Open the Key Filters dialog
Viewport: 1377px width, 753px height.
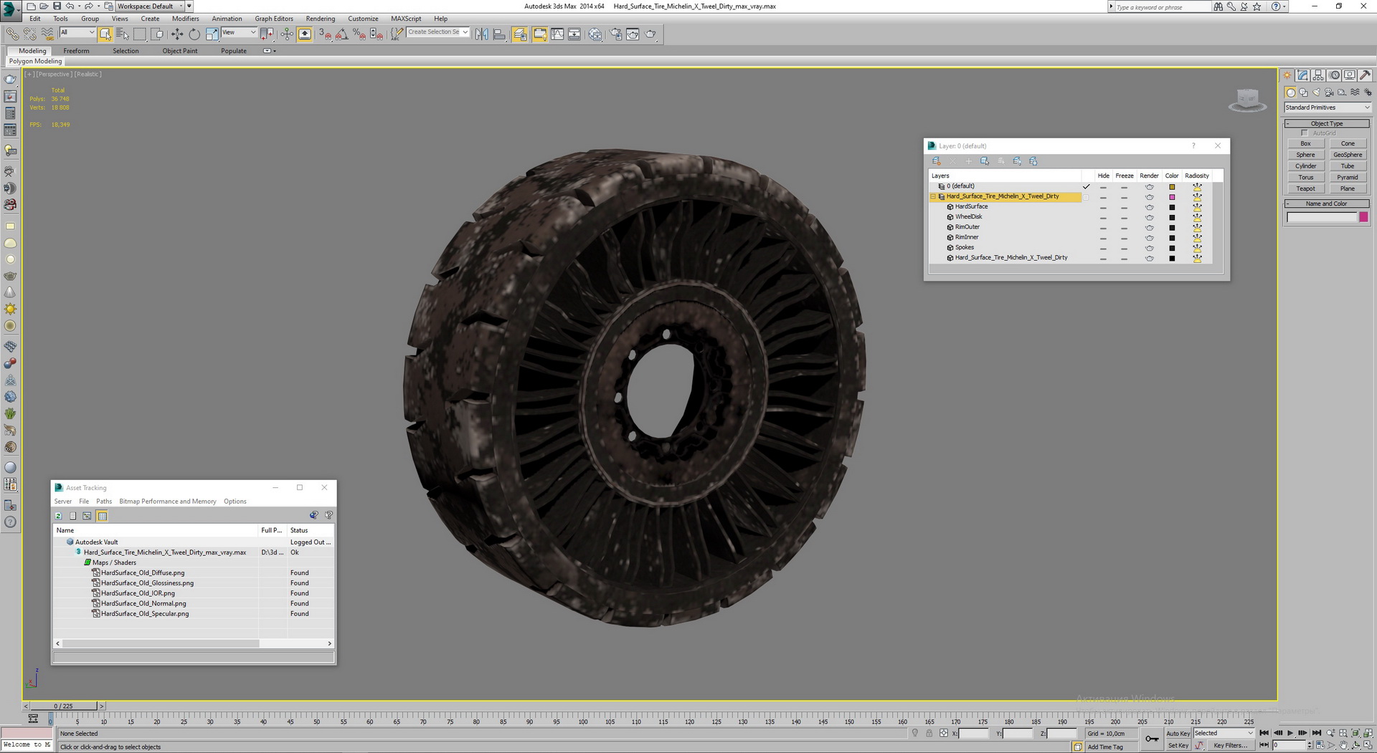1230,746
